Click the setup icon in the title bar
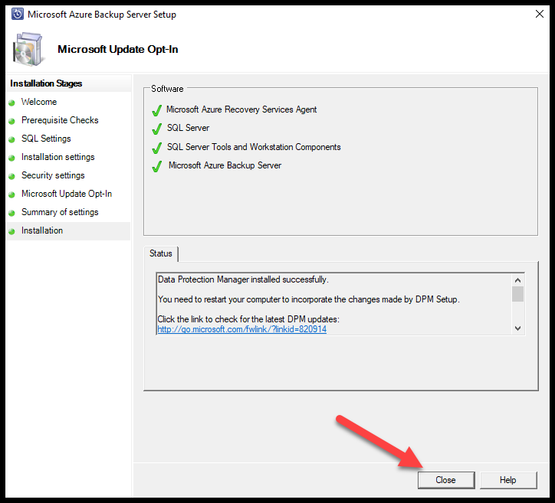This screenshot has width=555, height=503. 18,14
